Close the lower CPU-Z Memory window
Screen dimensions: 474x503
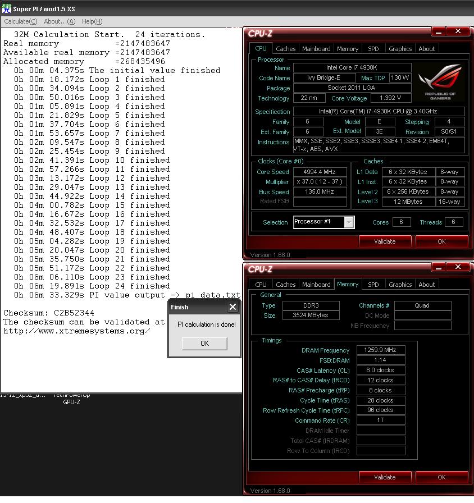458,267
